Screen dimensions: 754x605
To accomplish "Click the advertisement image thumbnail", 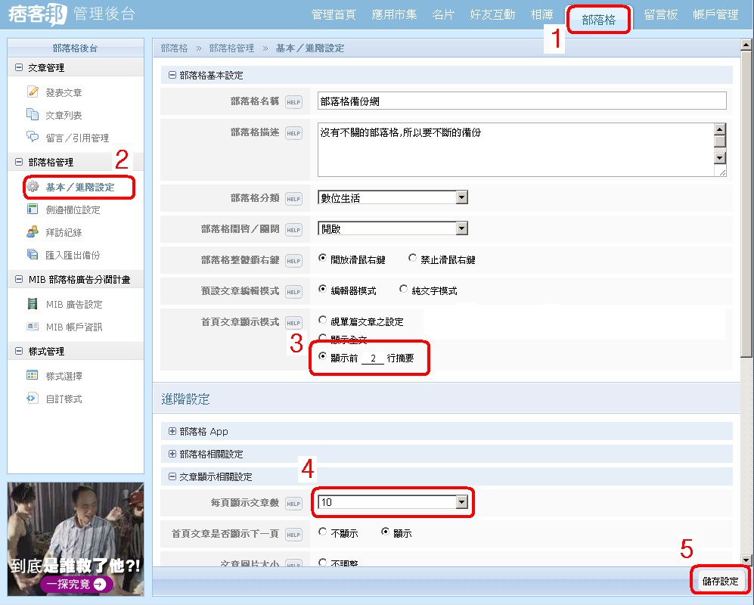I will [x=76, y=539].
